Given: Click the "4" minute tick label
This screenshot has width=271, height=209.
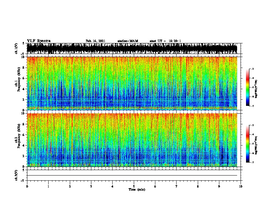Looking at the screenshot, I should point(112,186).
